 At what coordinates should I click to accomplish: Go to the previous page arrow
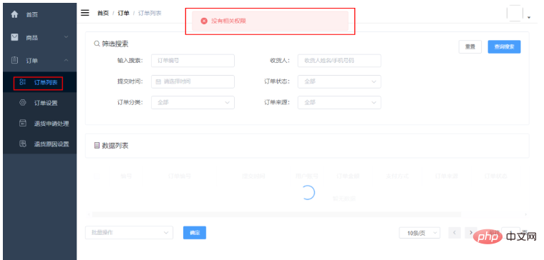click(x=455, y=233)
